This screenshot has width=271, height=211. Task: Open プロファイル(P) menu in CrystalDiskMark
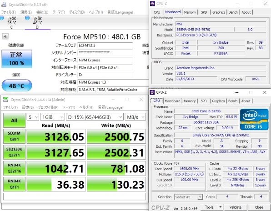(x=48, y=107)
